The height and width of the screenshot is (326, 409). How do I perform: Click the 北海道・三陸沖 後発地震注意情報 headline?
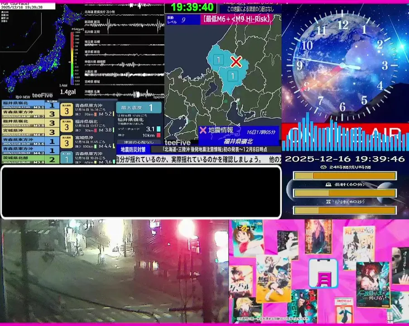coord(215,149)
